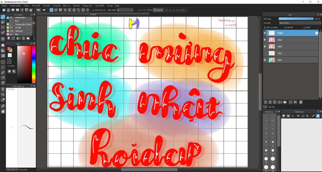The image size is (322, 172).
Task: Click the Untitled canvas tab
Action: click(x=93, y=14)
